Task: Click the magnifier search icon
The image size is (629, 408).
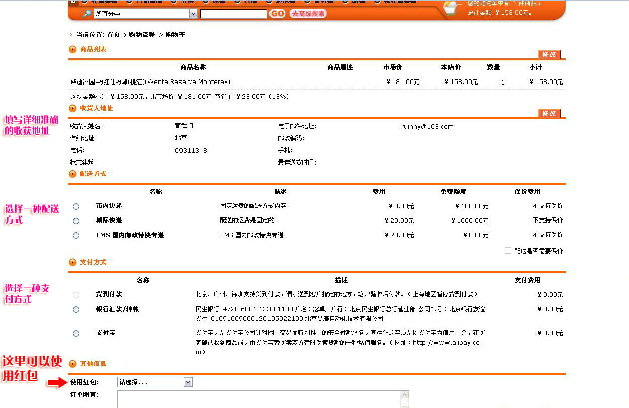Action: (86, 14)
